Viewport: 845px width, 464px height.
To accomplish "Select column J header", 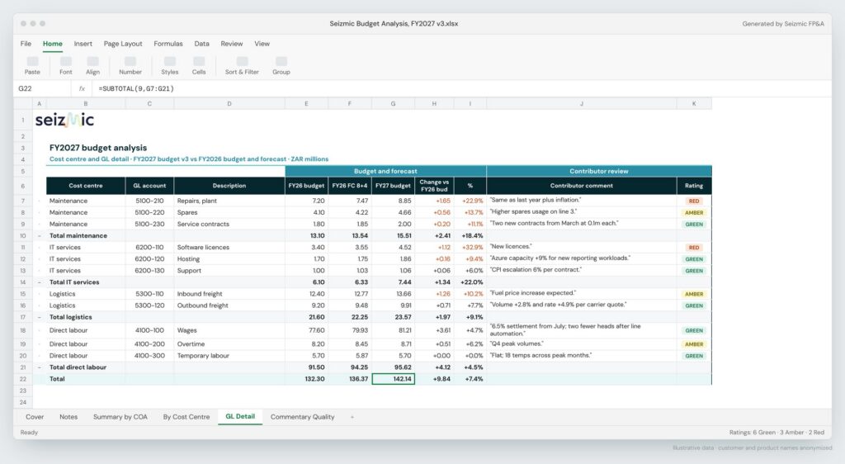I will [x=582, y=103].
